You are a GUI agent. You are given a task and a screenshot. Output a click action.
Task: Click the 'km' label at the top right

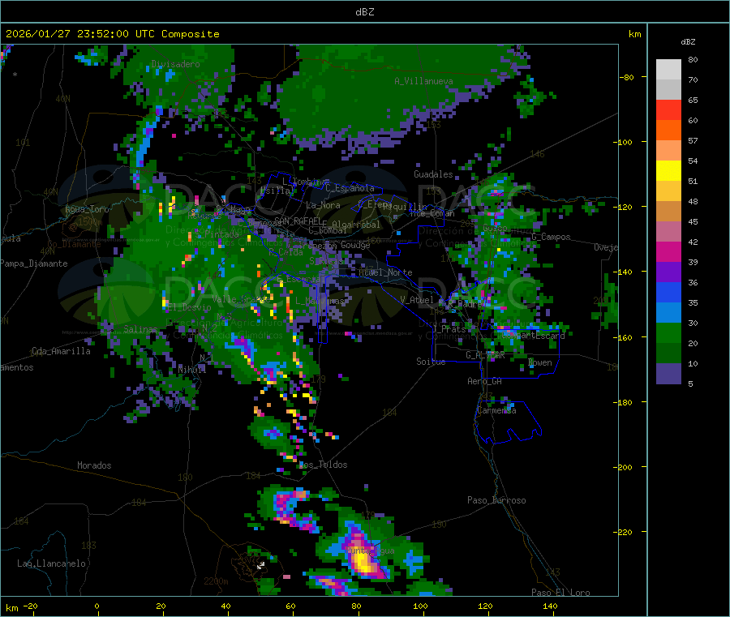point(634,34)
